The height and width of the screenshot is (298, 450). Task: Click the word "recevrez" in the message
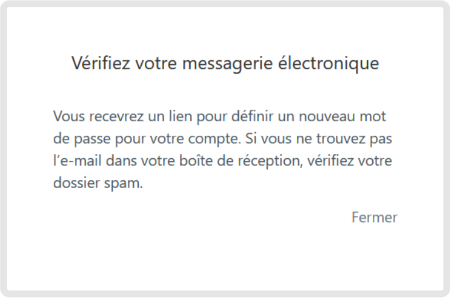click(x=116, y=117)
